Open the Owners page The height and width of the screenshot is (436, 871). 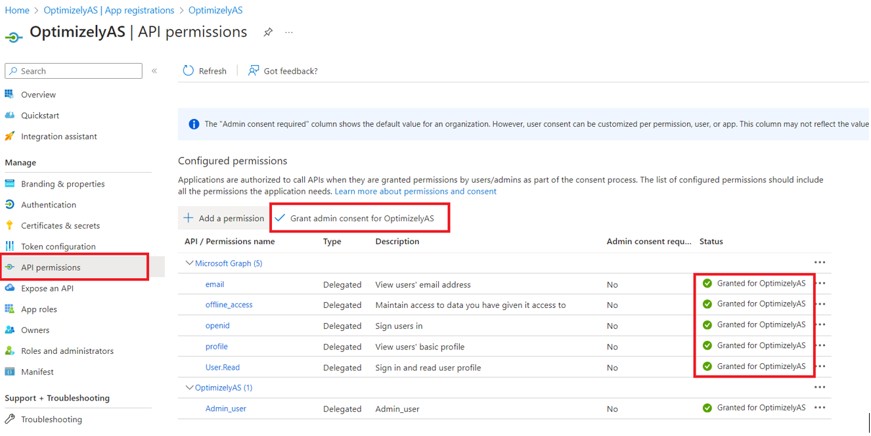[35, 330]
